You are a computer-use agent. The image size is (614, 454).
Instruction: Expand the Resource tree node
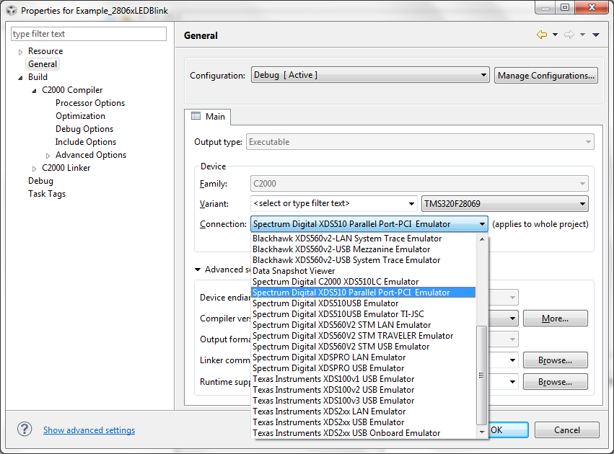pos(20,52)
